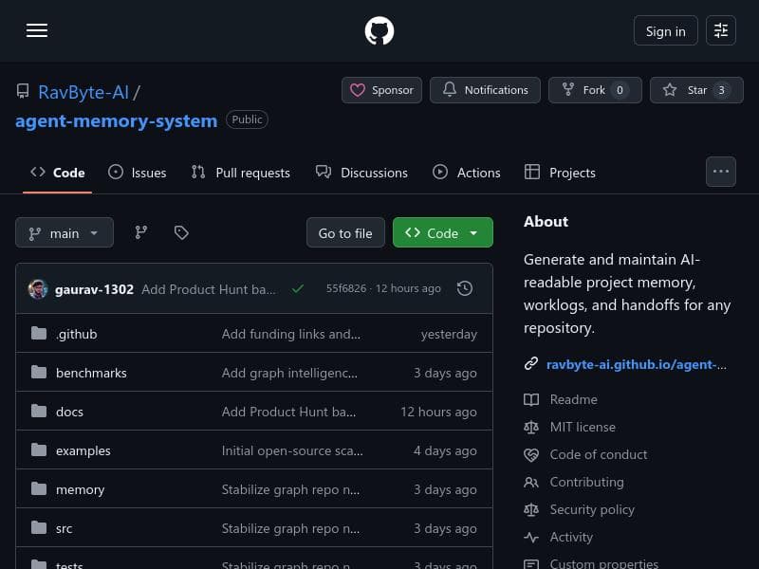Star the repository
Image resolution: width=759 pixels, height=569 pixels.
pos(696,90)
